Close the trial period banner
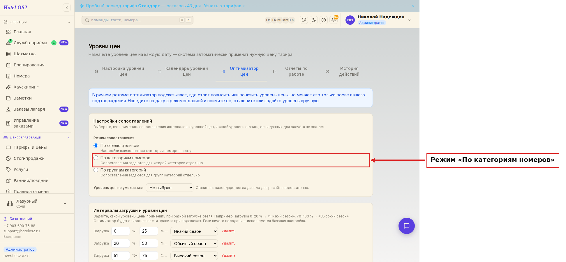This screenshot has height=262, width=566. coord(413,6)
